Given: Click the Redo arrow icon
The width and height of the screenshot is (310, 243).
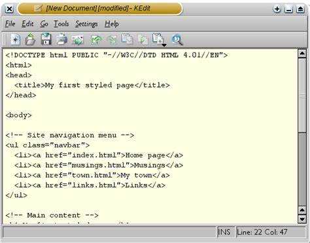Looking at the screenshot, I should (x=112, y=40).
